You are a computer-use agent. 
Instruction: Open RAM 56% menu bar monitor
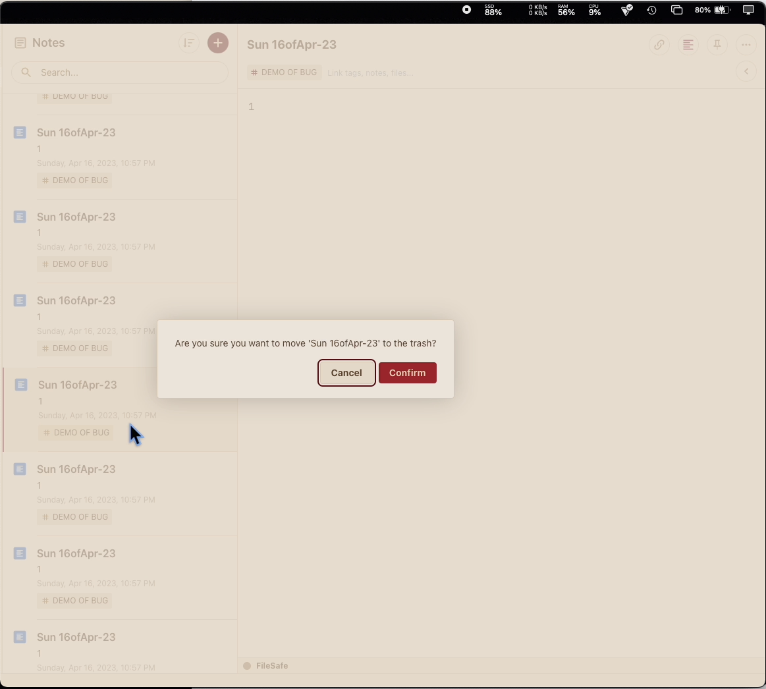click(566, 11)
